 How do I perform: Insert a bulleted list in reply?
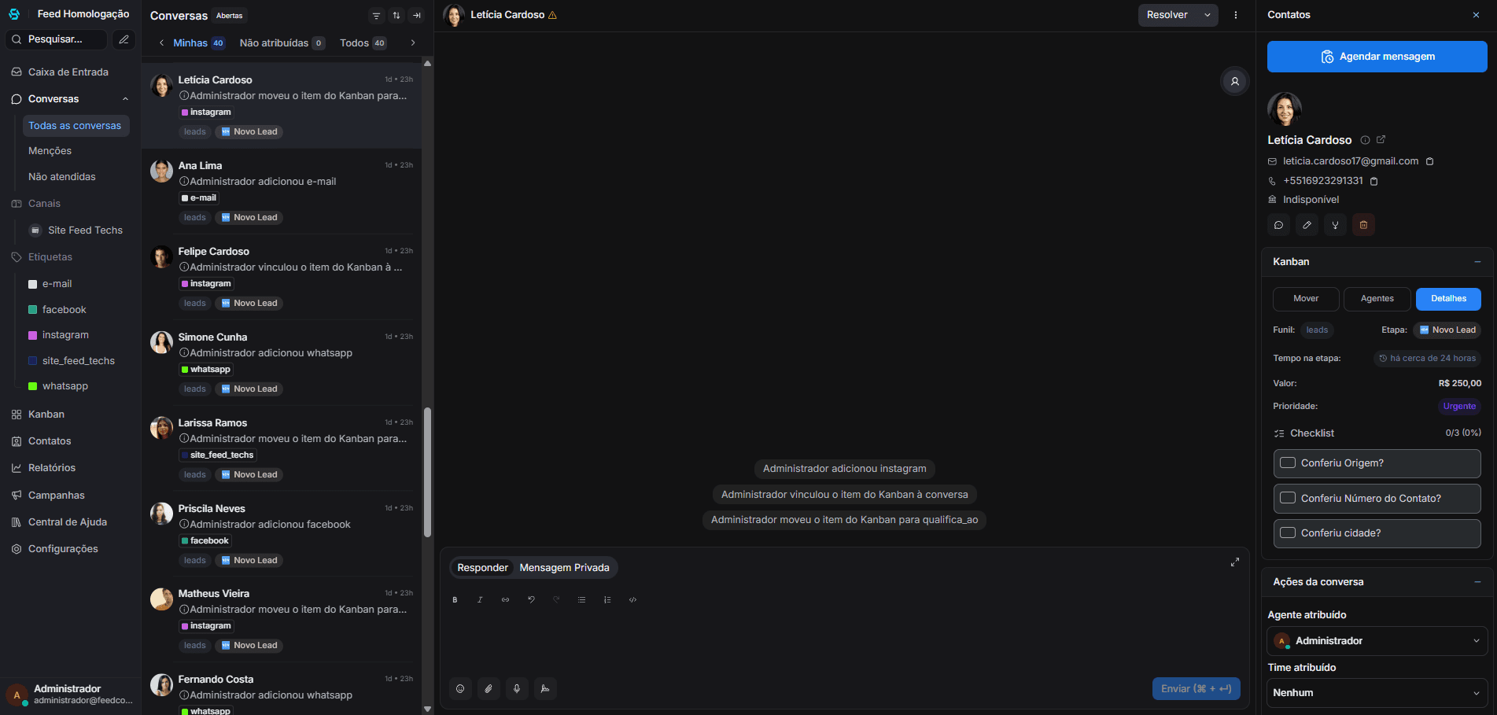click(x=581, y=599)
